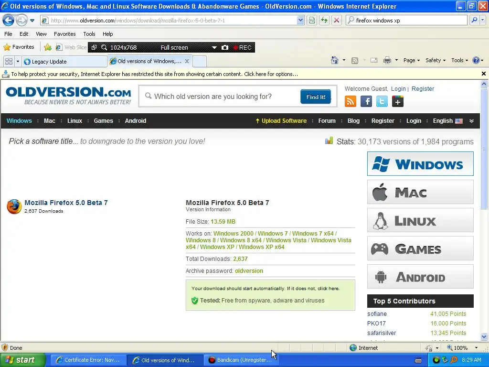Expand the nav bar double-chevron
This screenshot has height=367, width=489.
tap(471, 121)
